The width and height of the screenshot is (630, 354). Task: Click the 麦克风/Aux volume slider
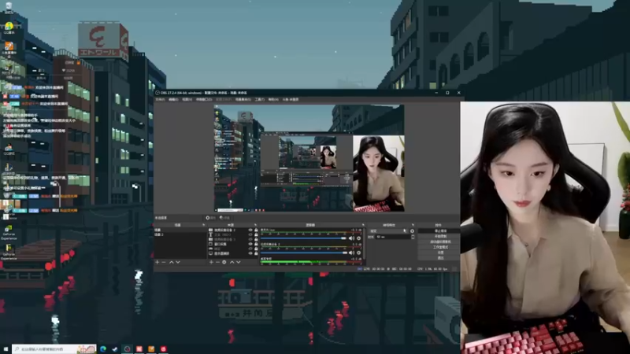click(303, 238)
